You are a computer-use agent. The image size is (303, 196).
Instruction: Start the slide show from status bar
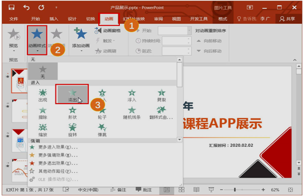[x=211, y=190]
